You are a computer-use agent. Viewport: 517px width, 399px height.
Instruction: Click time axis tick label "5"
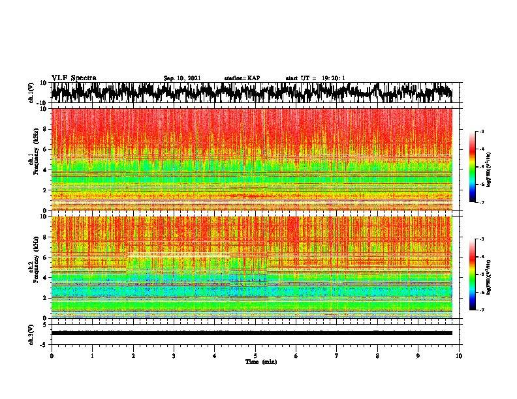[x=255, y=356]
